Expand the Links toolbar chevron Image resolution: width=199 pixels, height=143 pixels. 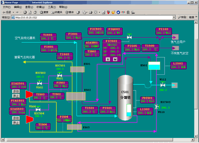click(196, 17)
